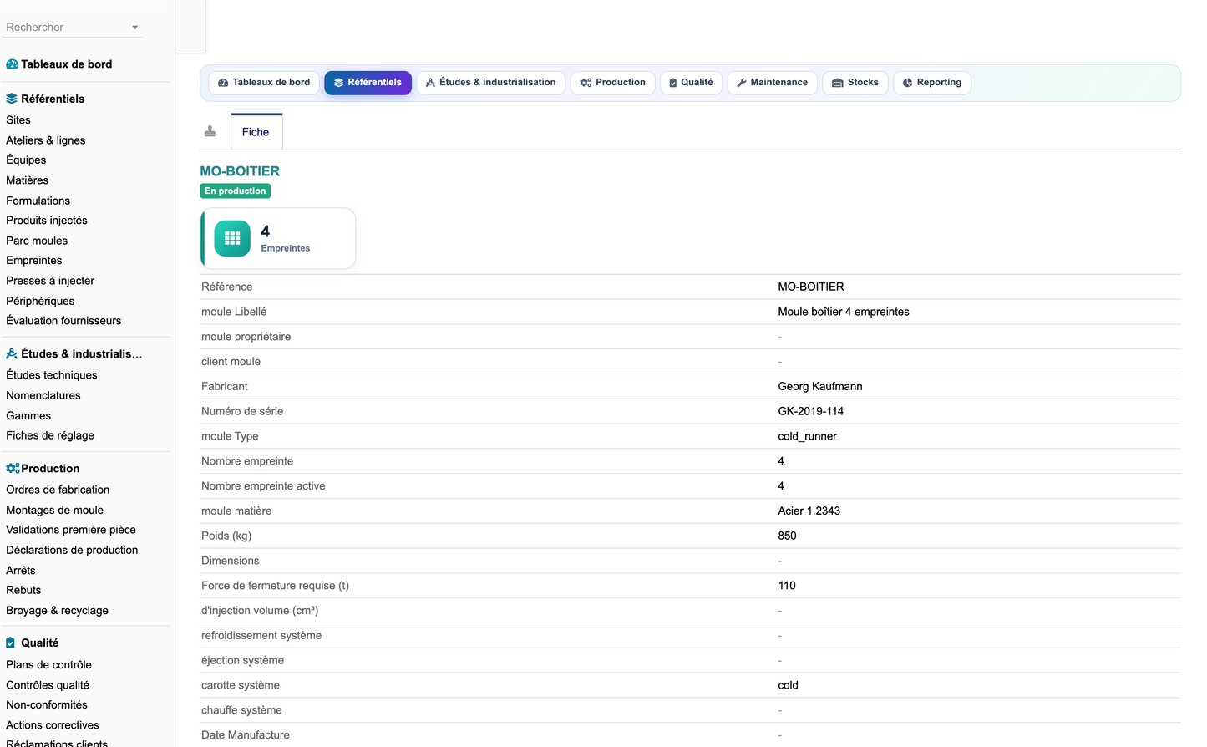Open the Stocks top navigation tab
This screenshot has width=1207, height=747.
click(855, 83)
